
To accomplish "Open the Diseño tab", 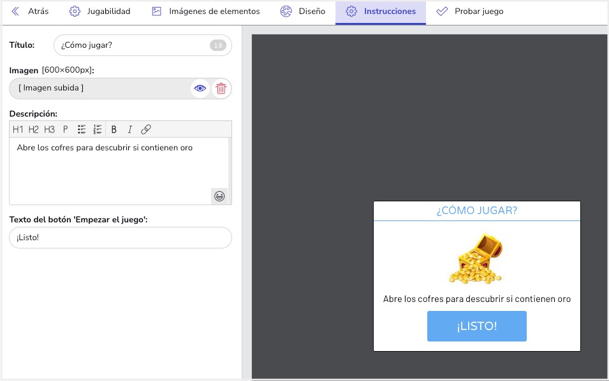I will point(303,11).
